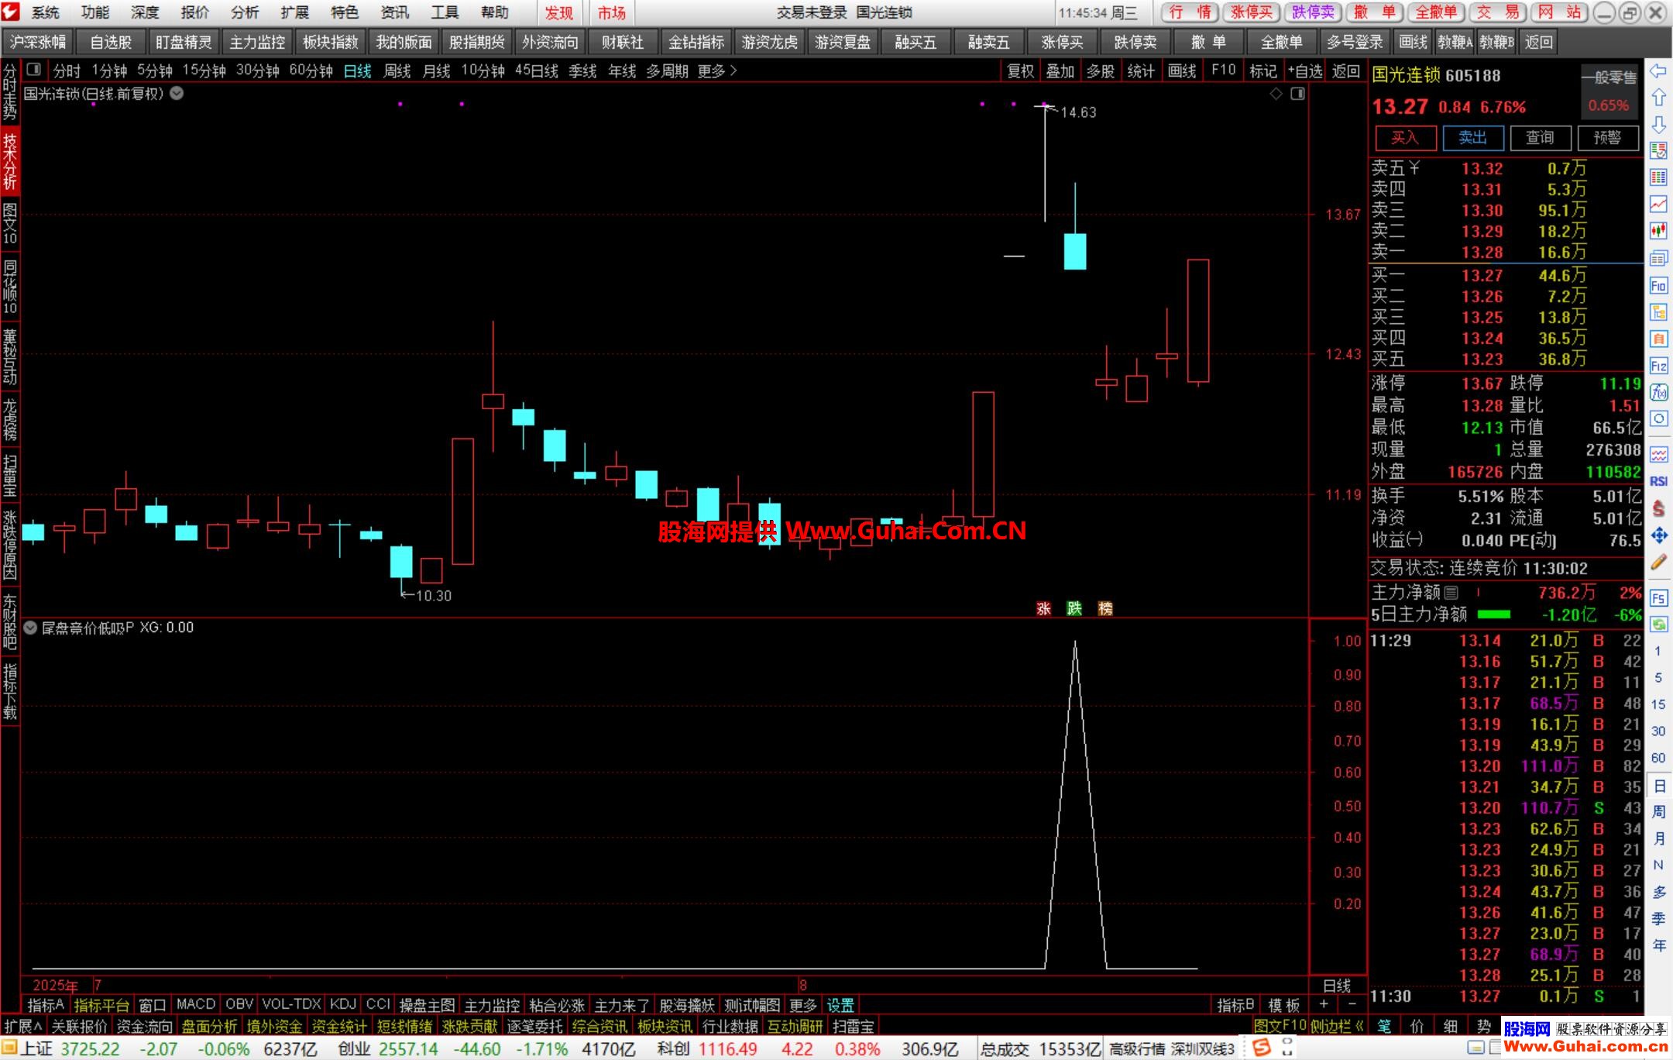This screenshot has width=1673, height=1060.
Task: Select MACD indicator tab
Action: [195, 1005]
